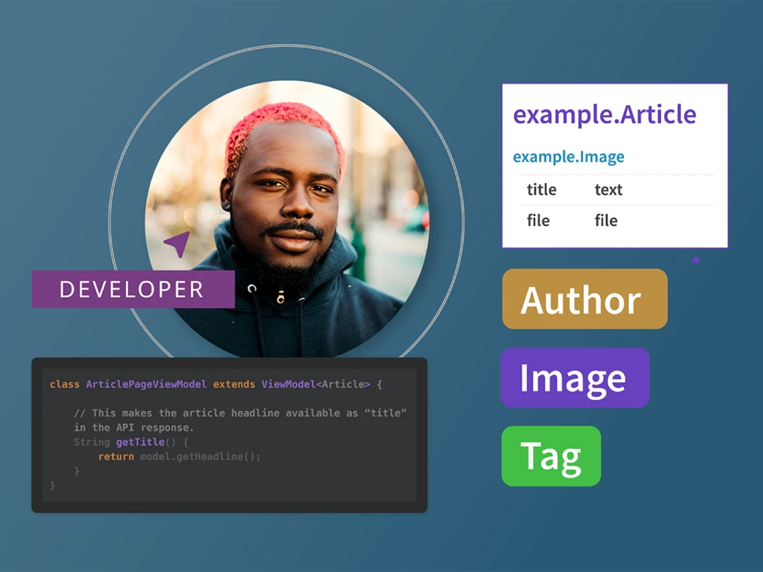Click the file entry beneath text
The image size is (763, 572).
tap(606, 220)
